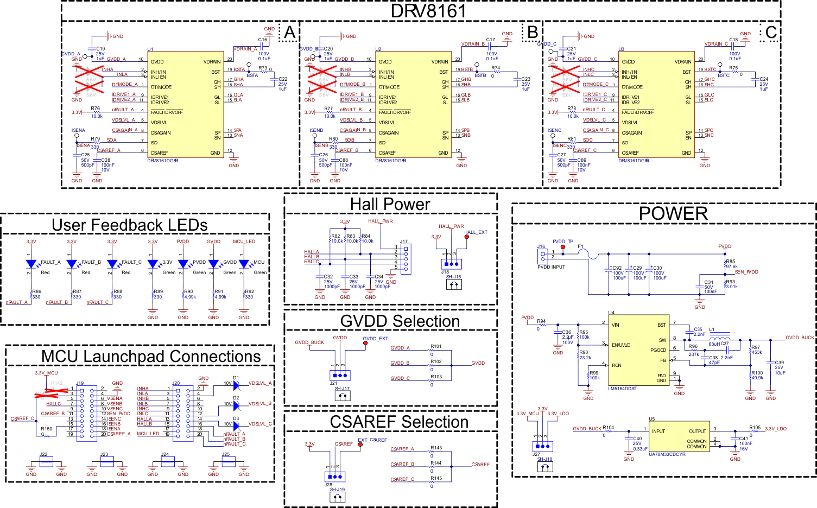The width and height of the screenshot is (817, 508).
Task: Click the GVDD Selection title
Action: point(400,321)
